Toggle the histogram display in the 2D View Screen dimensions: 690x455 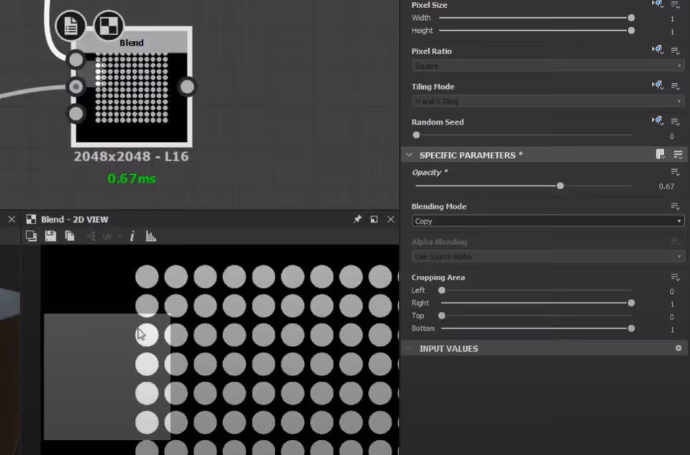coord(151,236)
